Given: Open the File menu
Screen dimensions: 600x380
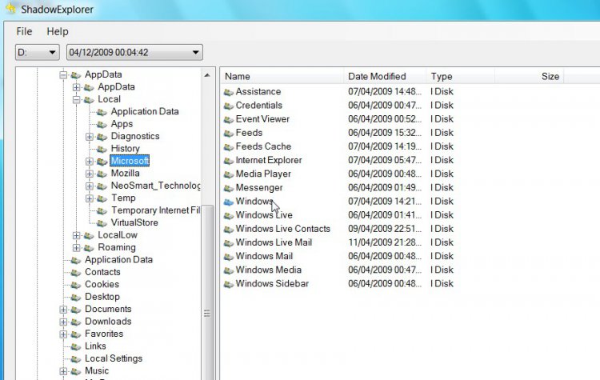Looking at the screenshot, I should click(x=24, y=31).
